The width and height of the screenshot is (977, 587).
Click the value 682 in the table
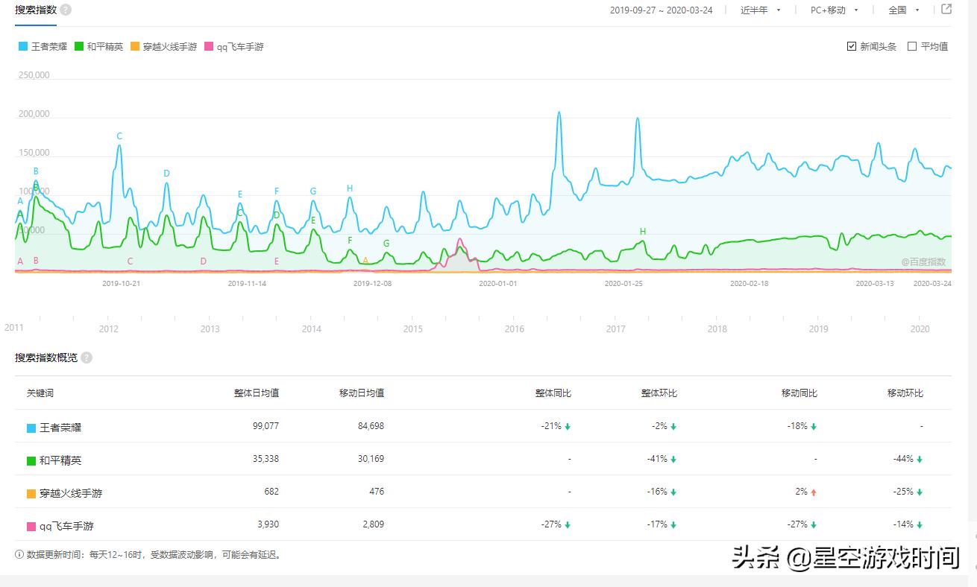tap(271, 492)
